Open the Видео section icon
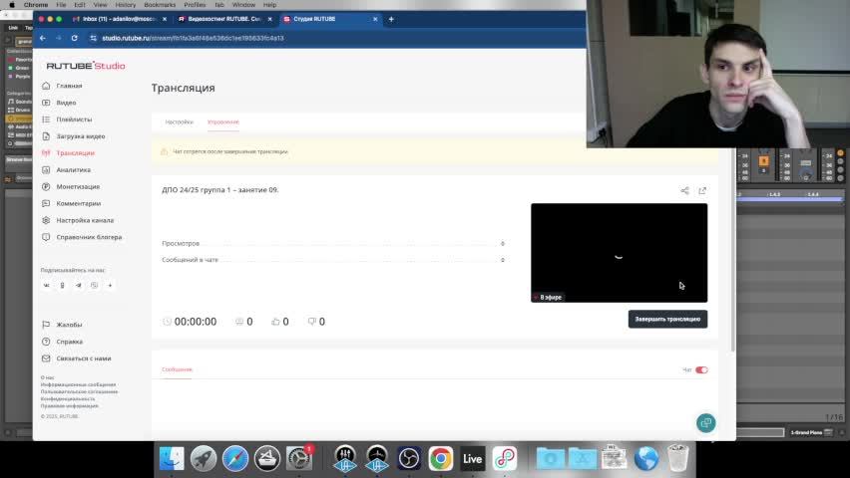850x478 pixels. click(x=46, y=103)
